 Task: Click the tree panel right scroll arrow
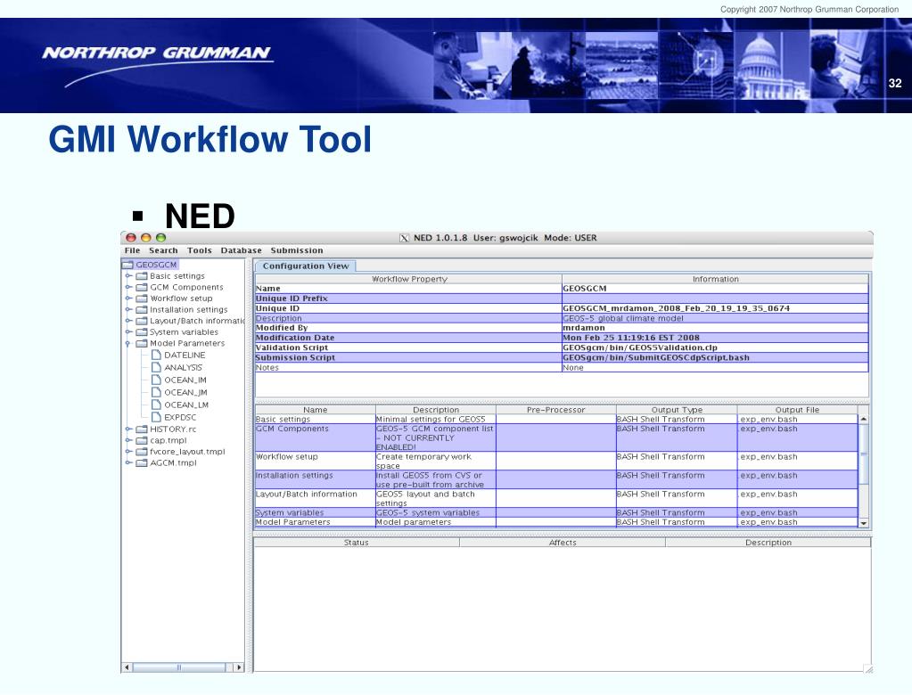click(238, 667)
